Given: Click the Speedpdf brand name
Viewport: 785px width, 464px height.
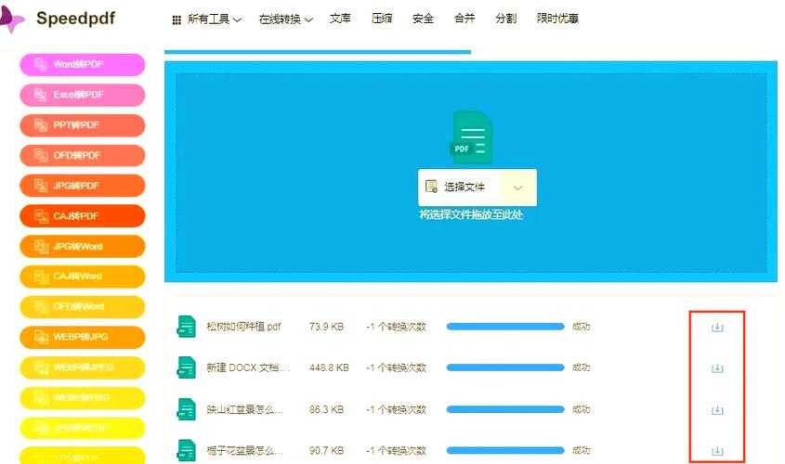Looking at the screenshot, I should (x=75, y=19).
